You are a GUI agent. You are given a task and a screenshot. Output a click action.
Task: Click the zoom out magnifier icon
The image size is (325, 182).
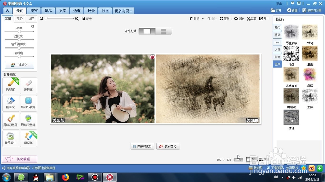(x=42, y=19)
